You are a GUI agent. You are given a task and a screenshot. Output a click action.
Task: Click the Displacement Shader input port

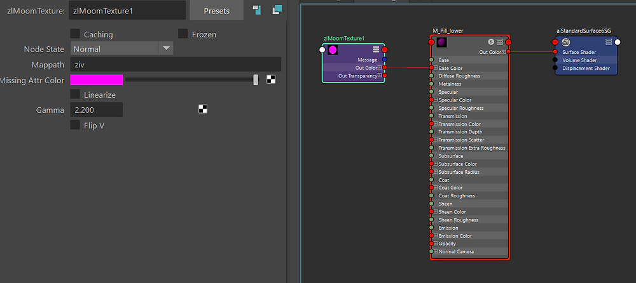pos(555,68)
